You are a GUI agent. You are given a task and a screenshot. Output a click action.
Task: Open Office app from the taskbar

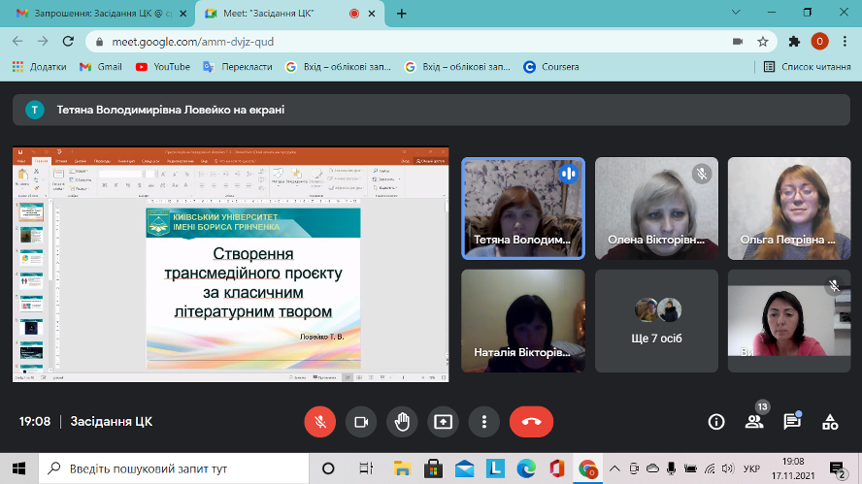[x=557, y=468]
